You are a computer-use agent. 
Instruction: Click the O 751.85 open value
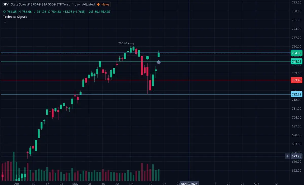10,12
